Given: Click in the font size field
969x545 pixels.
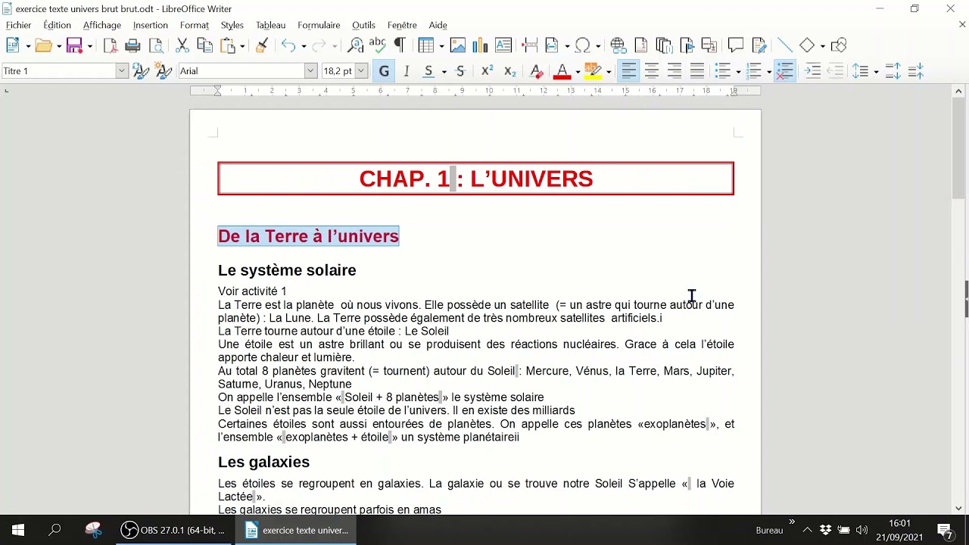Looking at the screenshot, I should 338,71.
